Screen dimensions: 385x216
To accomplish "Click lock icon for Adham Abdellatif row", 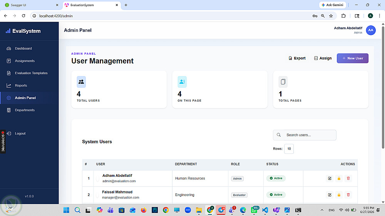I will pyautogui.click(x=339, y=178).
